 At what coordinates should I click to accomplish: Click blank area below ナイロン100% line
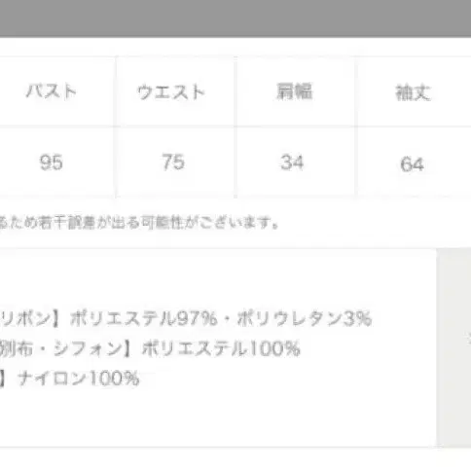(217, 417)
